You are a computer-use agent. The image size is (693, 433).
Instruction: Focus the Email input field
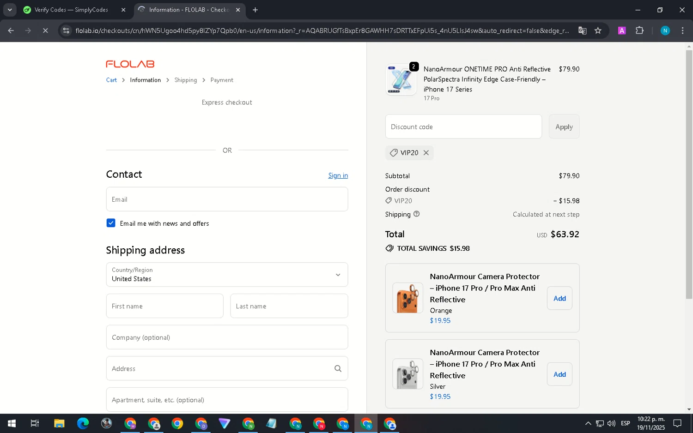(227, 199)
